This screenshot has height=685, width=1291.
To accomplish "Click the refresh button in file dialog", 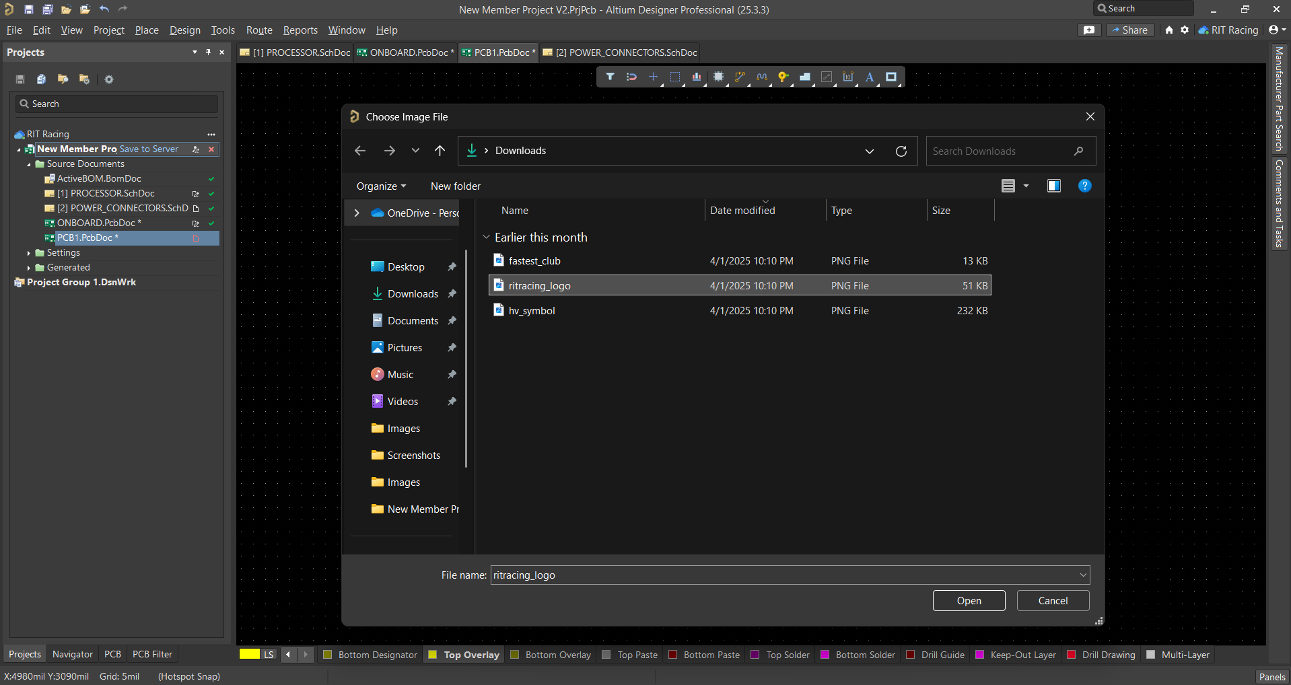I will (x=901, y=151).
